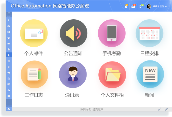Click the 个人邮件 label text
This screenshot has height=117, width=172.
coord(34,54)
